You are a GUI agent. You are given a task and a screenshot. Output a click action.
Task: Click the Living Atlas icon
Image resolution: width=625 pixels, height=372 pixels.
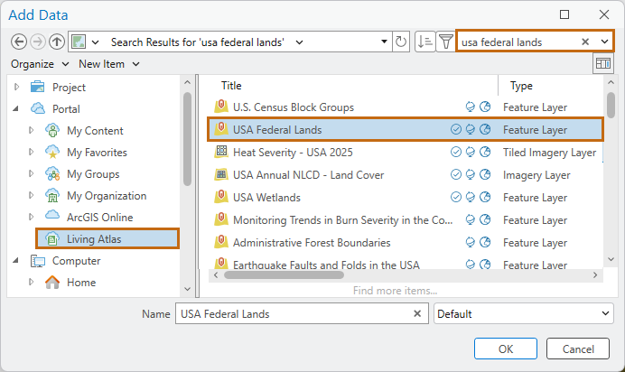(52, 238)
